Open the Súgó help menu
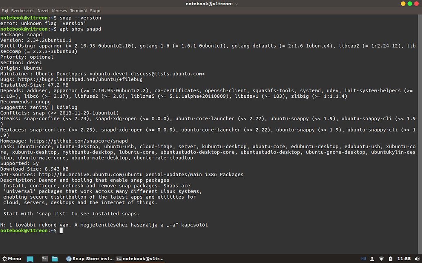Image resolution: width=422 pixels, height=263 pixels. point(95,11)
